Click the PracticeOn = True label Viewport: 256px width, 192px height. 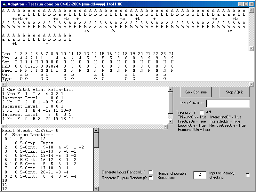pyautogui.click(x=192, y=121)
